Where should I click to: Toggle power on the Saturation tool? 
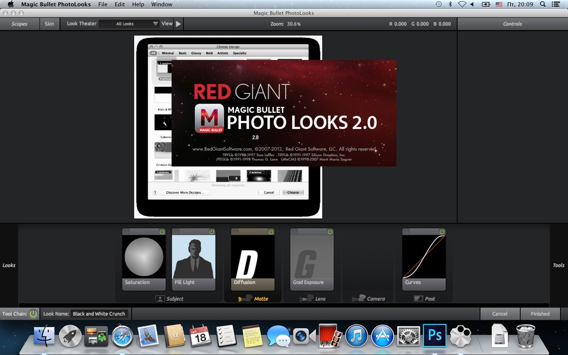(162, 232)
